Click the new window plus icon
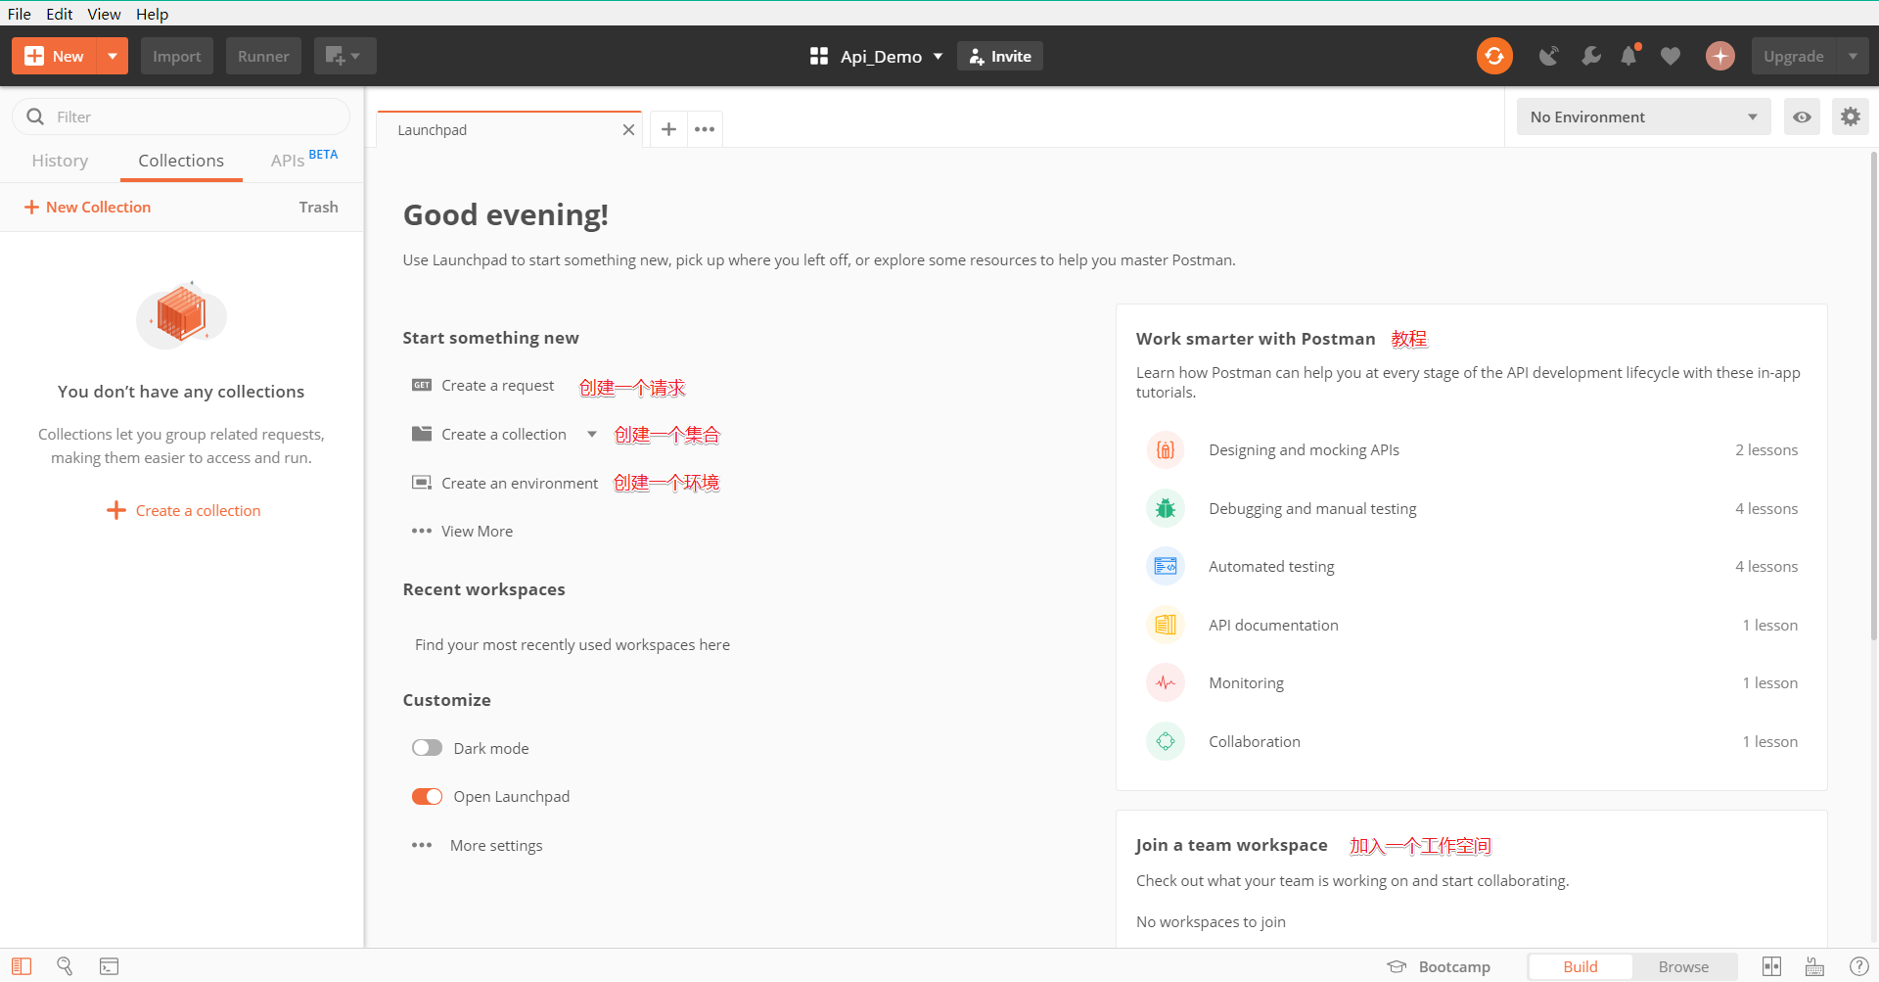Viewport: 1879px width, 982px height. coord(344,56)
